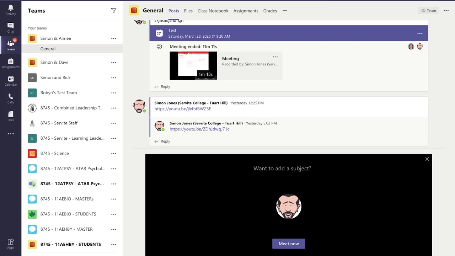Open the Activity feed icon

coord(11,10)
